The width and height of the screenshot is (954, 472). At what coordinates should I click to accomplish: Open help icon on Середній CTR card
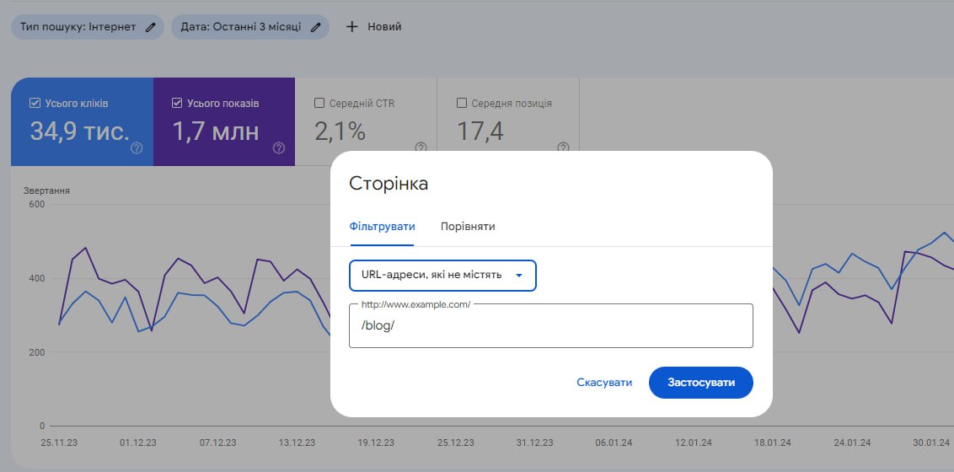(x=421, y=147)
